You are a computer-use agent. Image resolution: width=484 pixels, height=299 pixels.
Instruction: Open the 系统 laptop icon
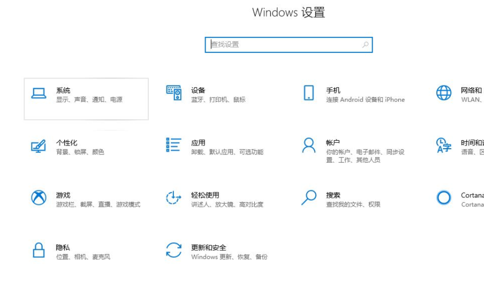(x=39, y=93)
